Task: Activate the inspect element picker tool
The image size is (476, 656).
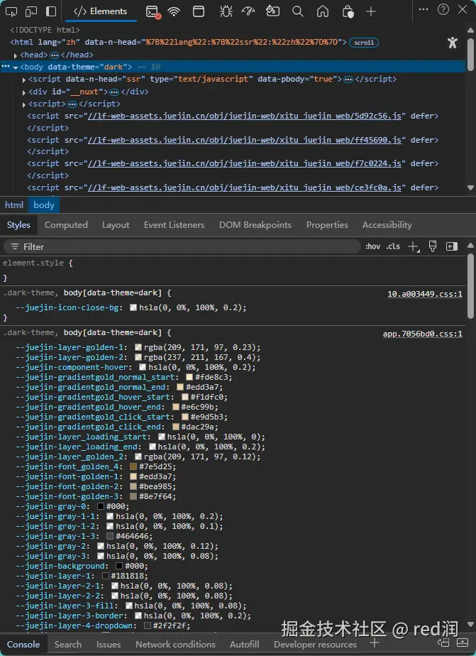Action: [x=11, y=11]
